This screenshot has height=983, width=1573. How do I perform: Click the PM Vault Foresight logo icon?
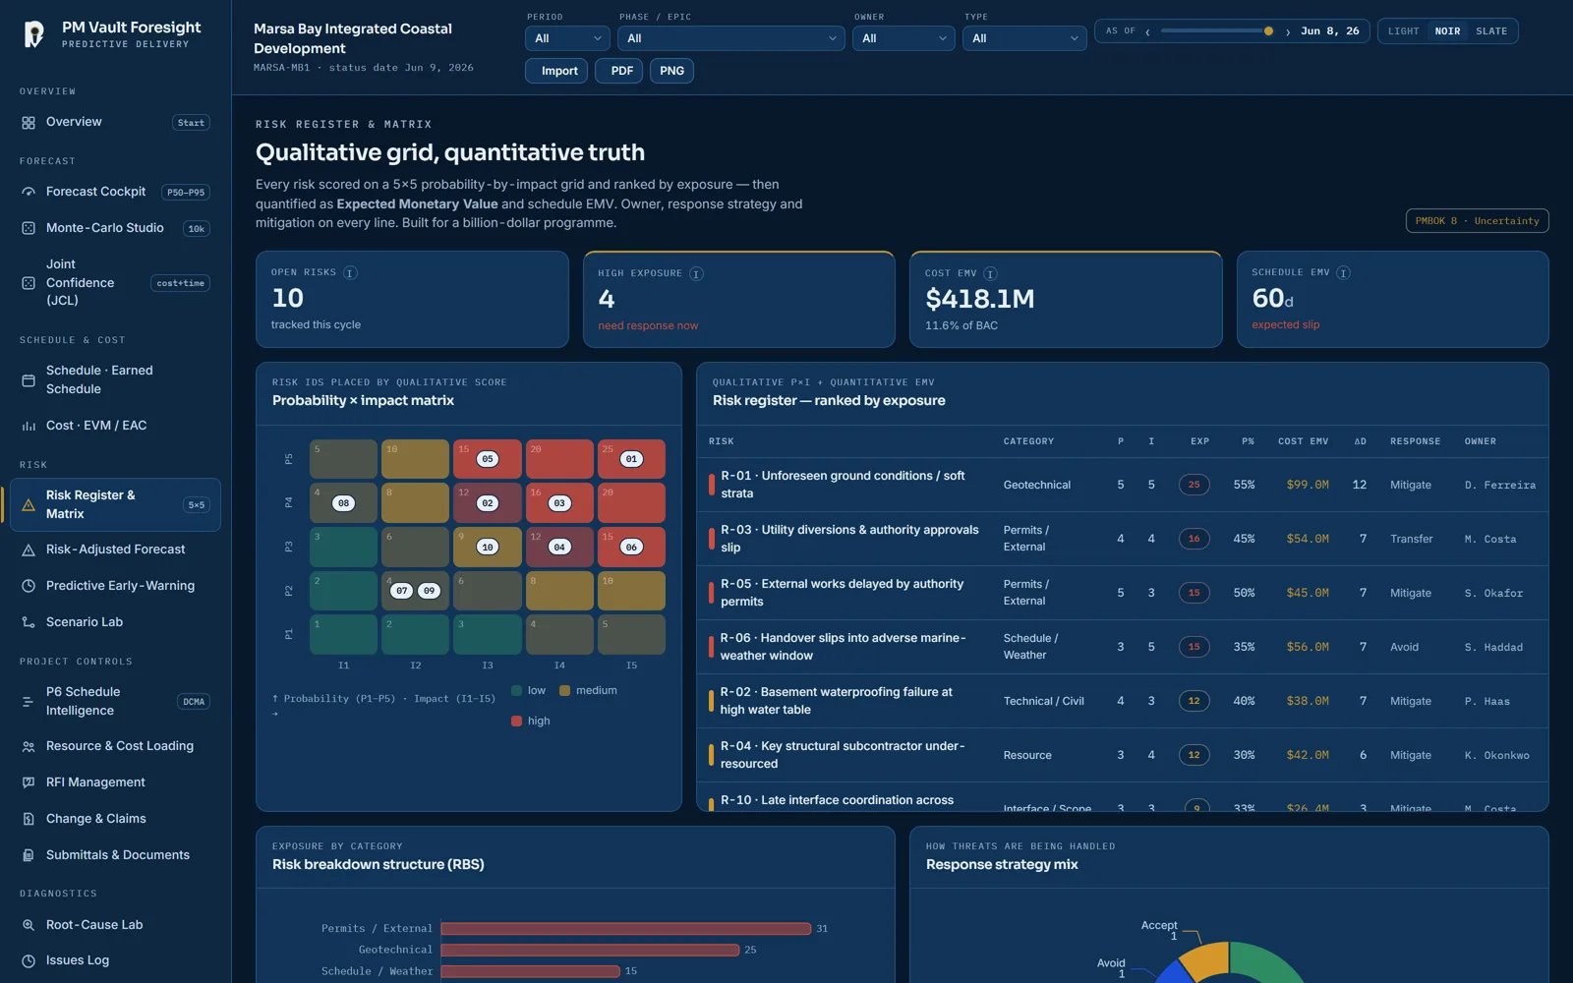coord(34,34)
